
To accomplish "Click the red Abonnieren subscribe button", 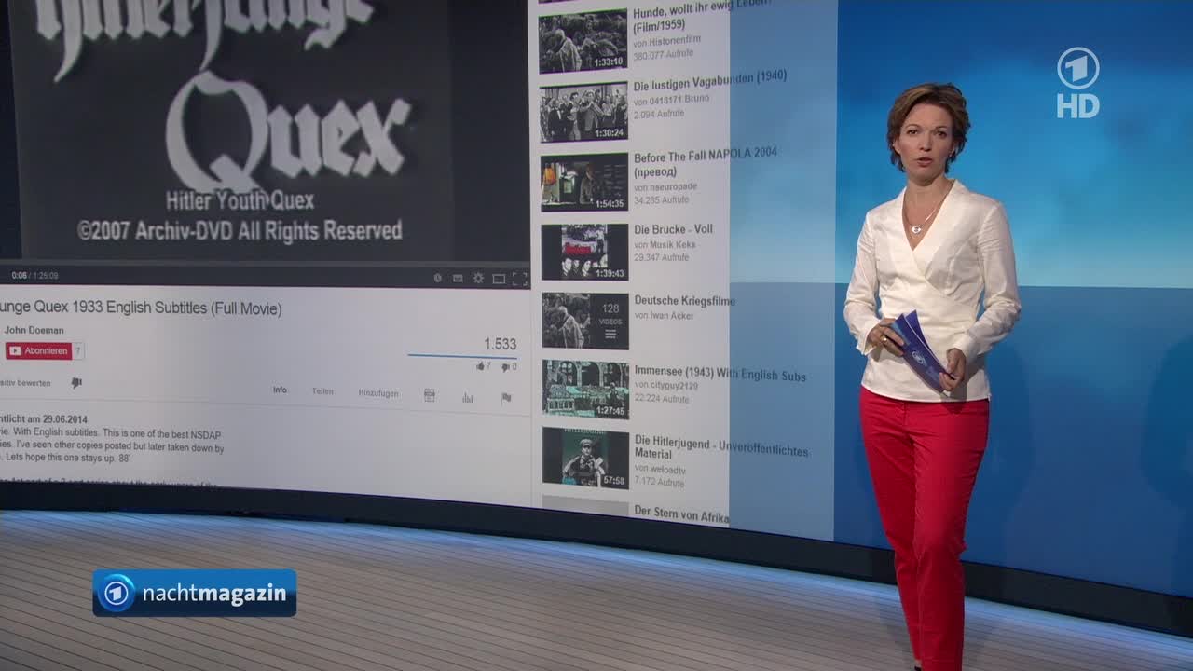I will coord(38,350).
